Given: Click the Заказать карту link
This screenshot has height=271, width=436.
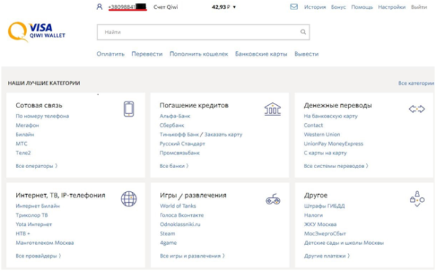Looking at the screenshot, I should tap(223, 134).
